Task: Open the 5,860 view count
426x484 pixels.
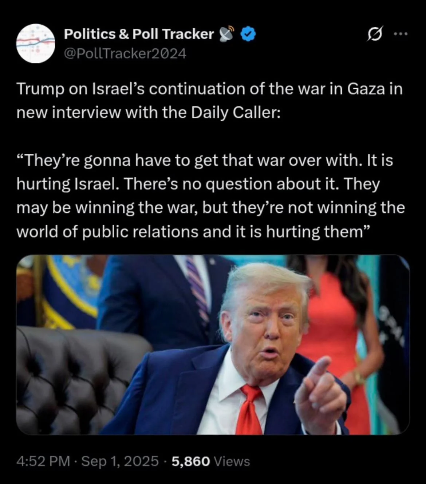Action: click(x=190, y=461)
